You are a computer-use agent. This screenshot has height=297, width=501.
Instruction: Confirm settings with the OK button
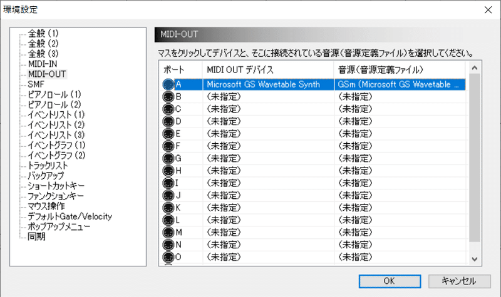(x=390, y=281)
